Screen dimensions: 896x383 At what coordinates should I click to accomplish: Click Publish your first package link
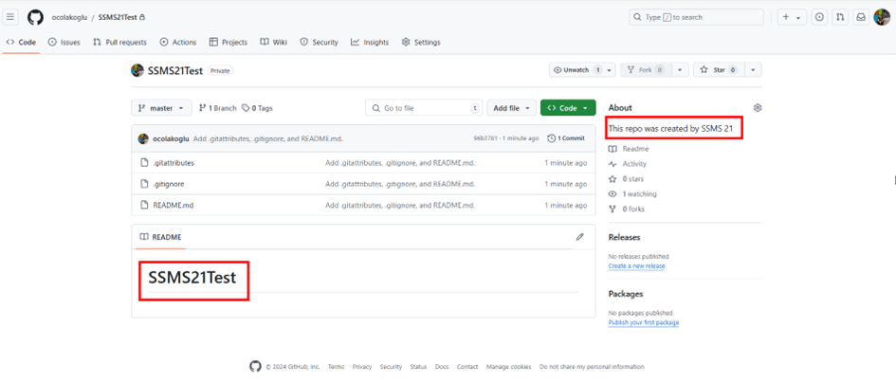(643, 322)
